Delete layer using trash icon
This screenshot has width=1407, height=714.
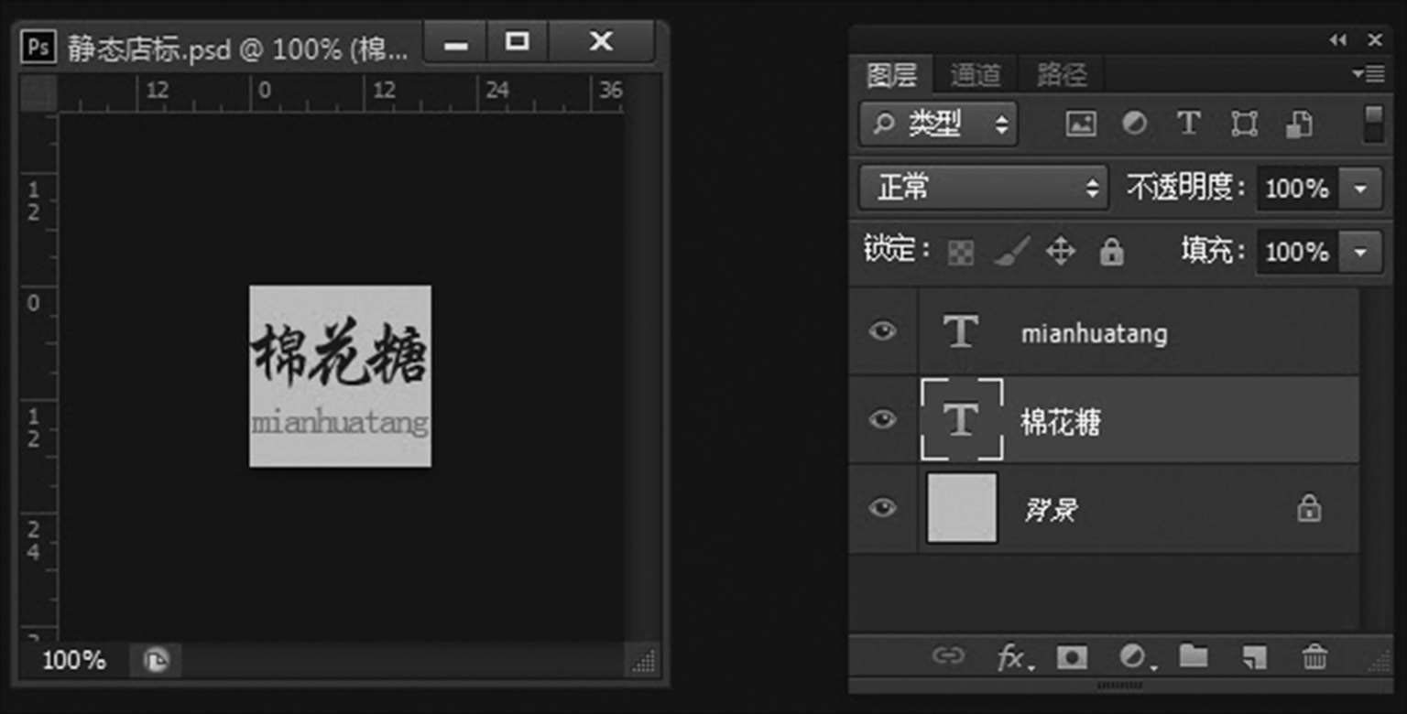1314,657
